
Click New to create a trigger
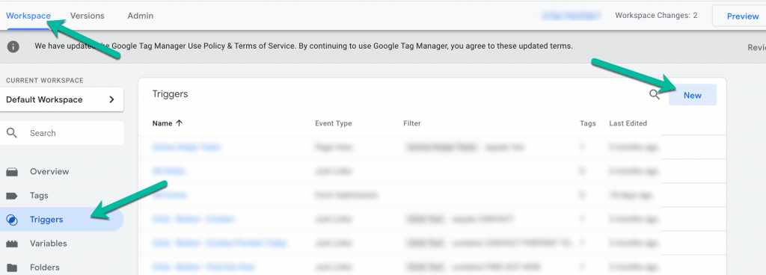tap(692, 95)
